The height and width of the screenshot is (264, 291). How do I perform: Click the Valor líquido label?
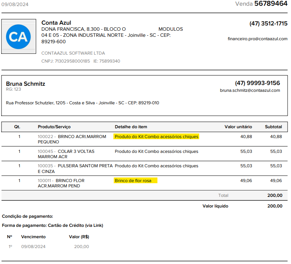point(215,206)
